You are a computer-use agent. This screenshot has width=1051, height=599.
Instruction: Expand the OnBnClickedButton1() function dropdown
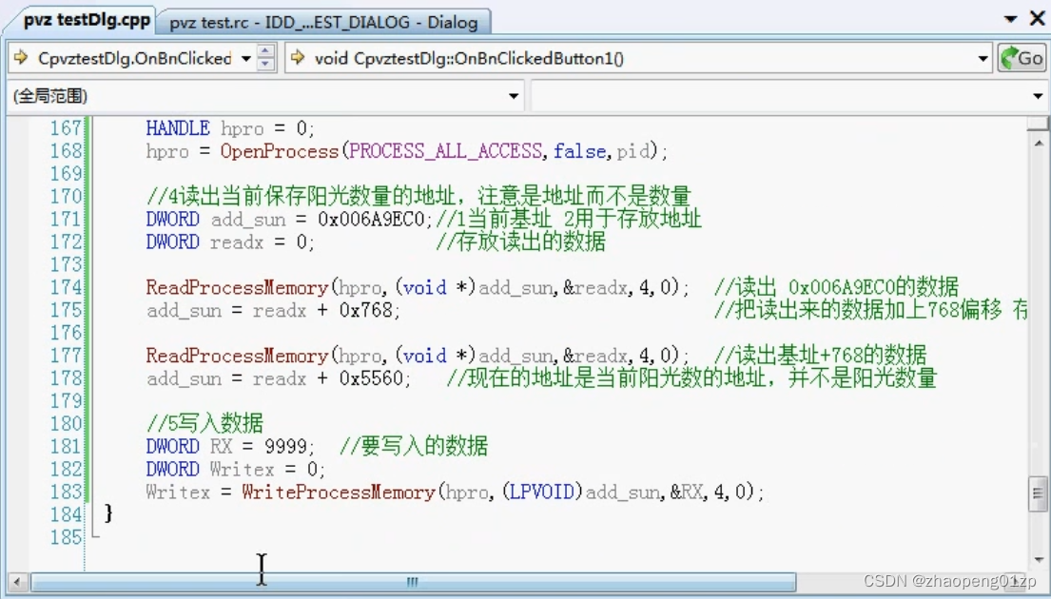click(x=983, y=59)
